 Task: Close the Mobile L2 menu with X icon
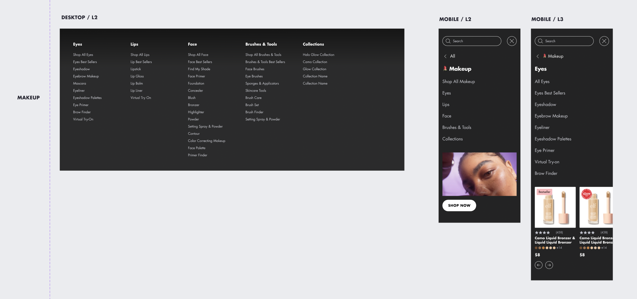click(x=512, y=41)
